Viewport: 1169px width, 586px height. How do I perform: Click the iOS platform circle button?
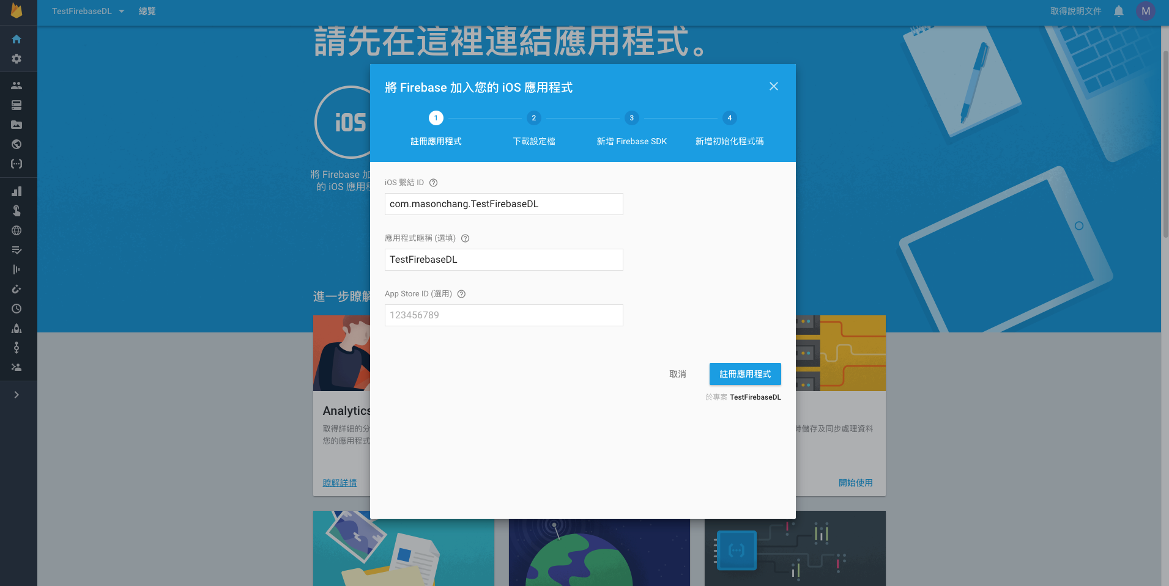pos(343,122)
